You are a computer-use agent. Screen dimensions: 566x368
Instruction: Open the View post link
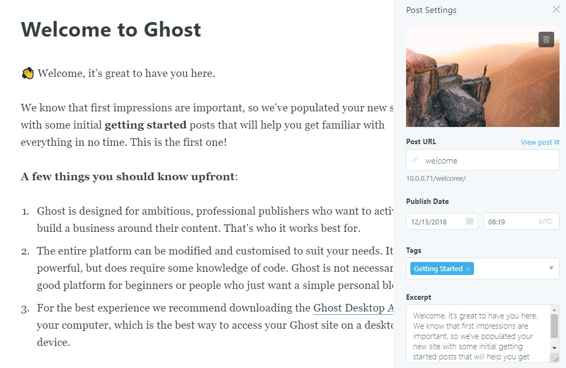click(x=536, y=143)
